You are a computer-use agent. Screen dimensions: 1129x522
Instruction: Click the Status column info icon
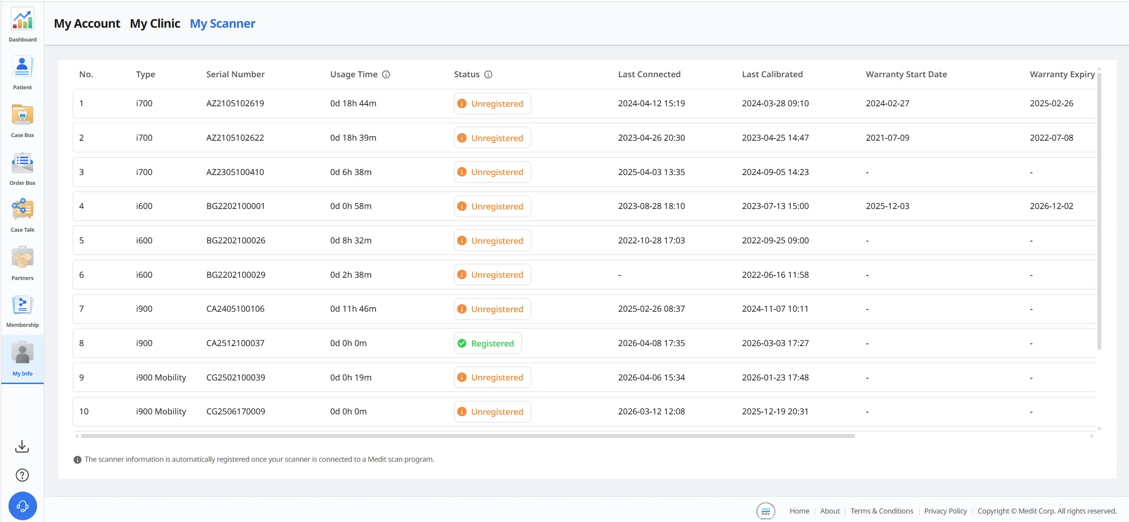[488, 75]
